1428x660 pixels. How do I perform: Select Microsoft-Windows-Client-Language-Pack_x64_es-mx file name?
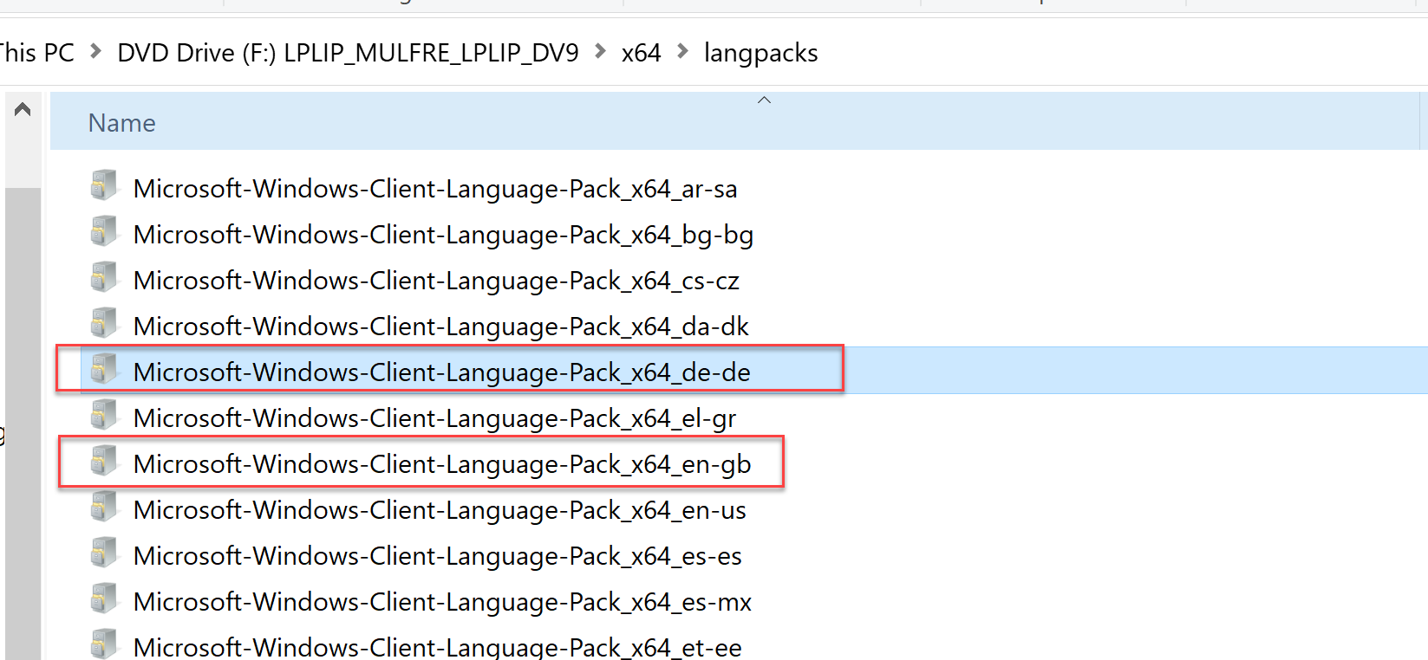[x=442, y=603]
